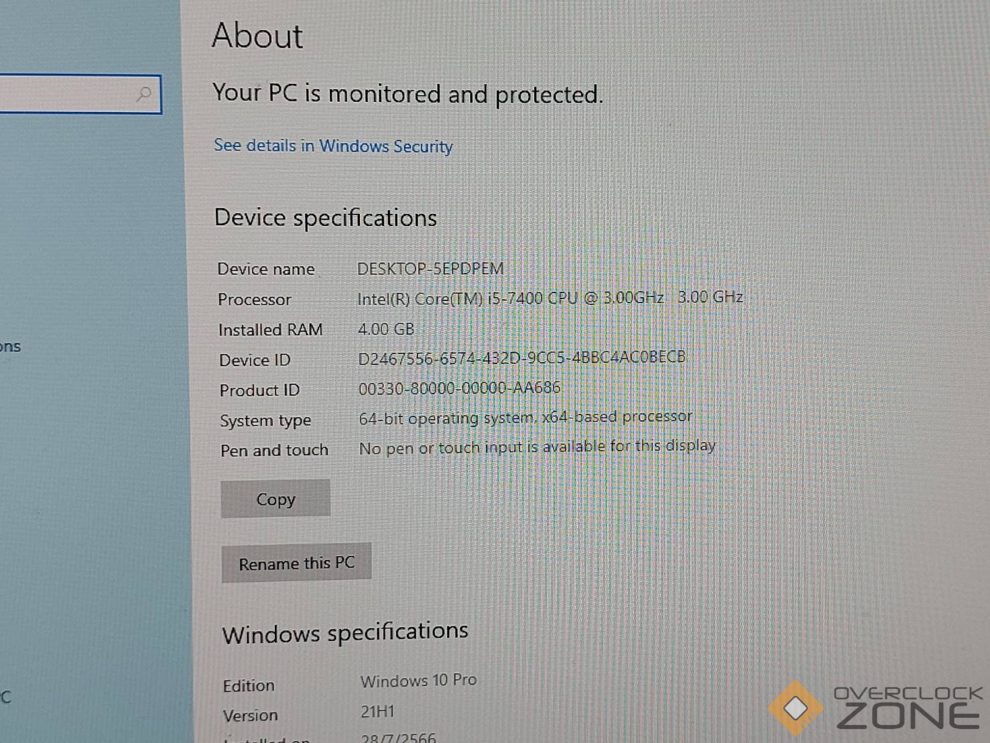This screenshot has height=743, width=990.
Task: Click the Device ID label
Action: (x=255, y=360)
